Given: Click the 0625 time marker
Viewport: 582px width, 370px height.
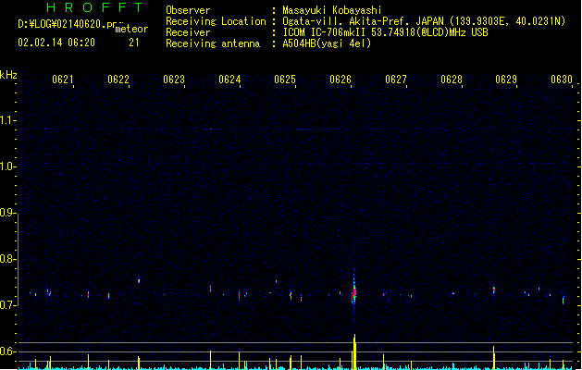Looking at the screenshot, I should click(x=285, y=80).
